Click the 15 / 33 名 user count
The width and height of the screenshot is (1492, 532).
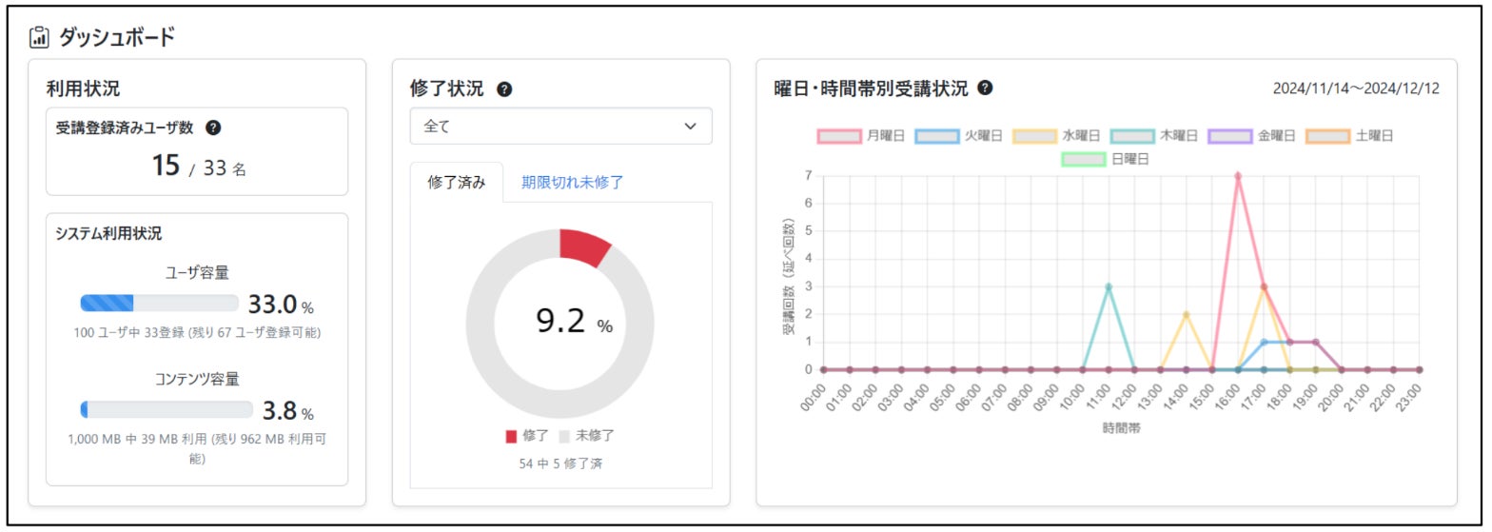click(198, 167)
